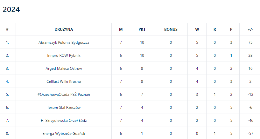Click the W column header
Screen dimensions: 260x139
[x=197, y=30]
